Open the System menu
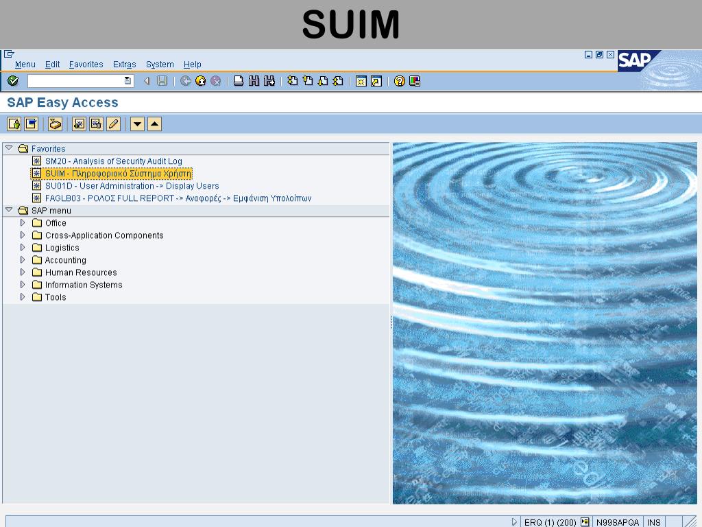The image size is (702, 527). (x=160, y=65)
